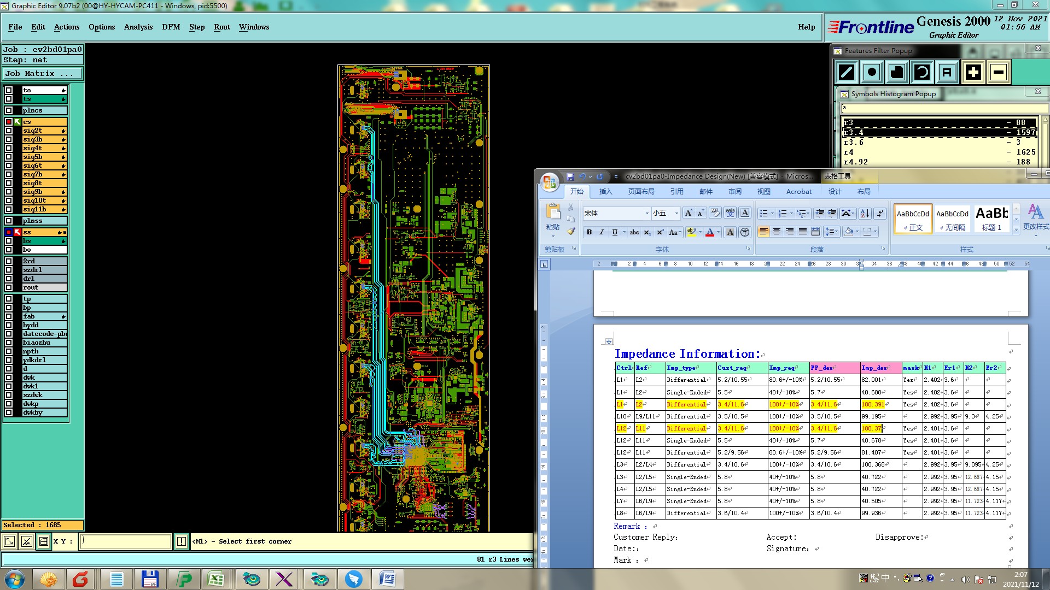Select the pad feature filter icon
The width and height of the screenshot is (1050, 590).
(x=872, y=72)
